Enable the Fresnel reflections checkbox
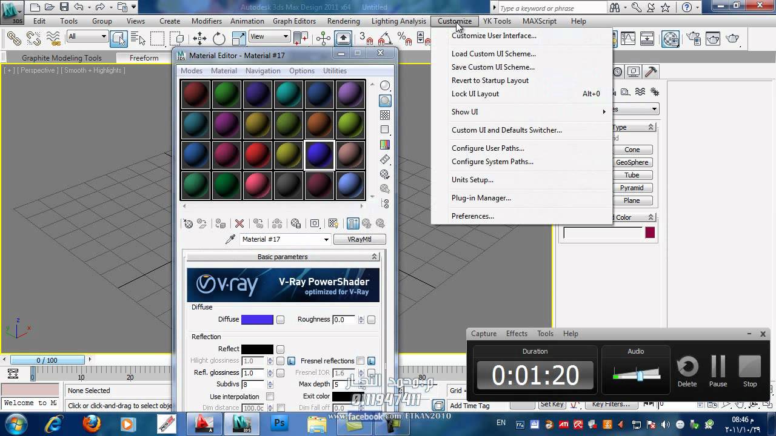Screen dimensions: 776x436 point(361,361)
